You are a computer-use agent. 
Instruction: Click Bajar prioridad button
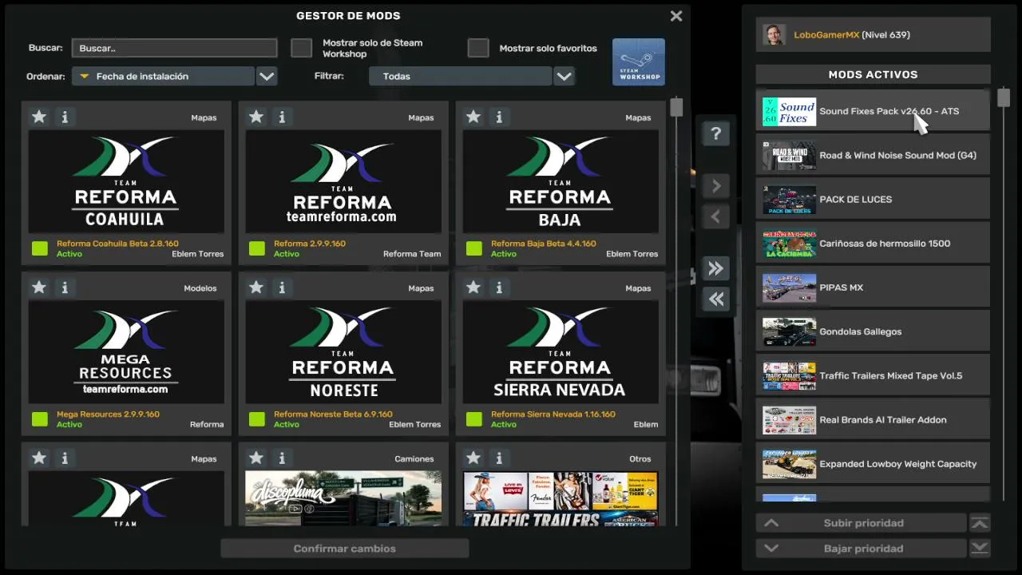862,549
